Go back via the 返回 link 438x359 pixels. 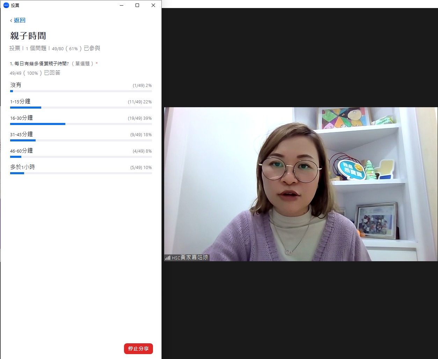tap(20, 20)
